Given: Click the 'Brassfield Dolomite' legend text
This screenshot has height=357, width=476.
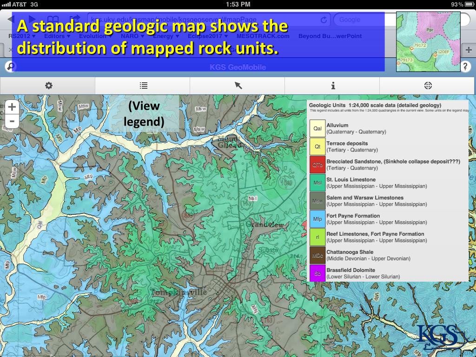Looking at the screenshot, I should point(350,270).
